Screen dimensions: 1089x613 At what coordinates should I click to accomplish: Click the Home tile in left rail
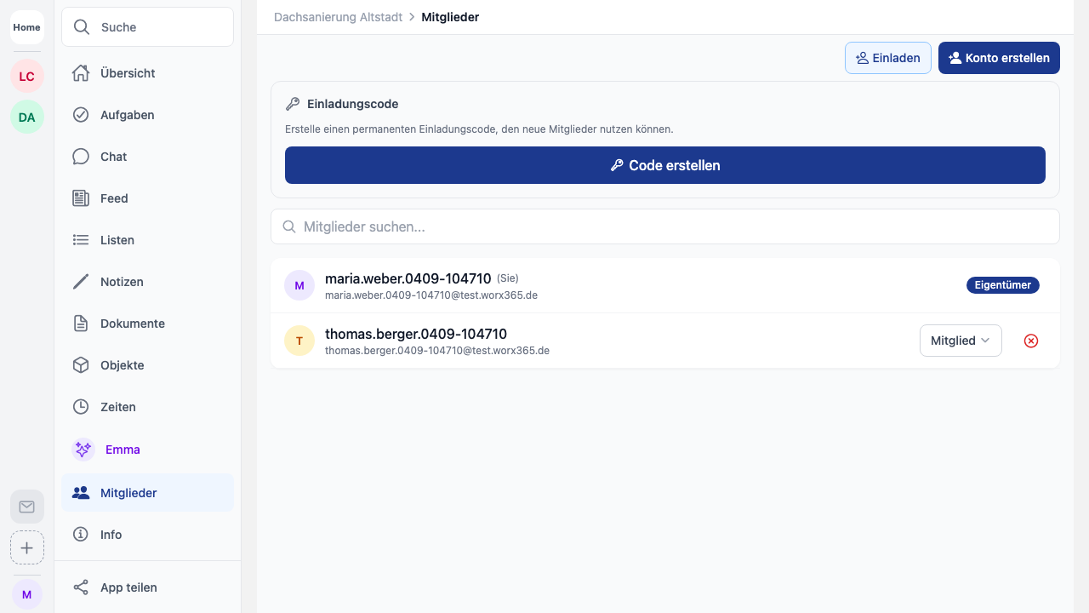coord(26,27)
